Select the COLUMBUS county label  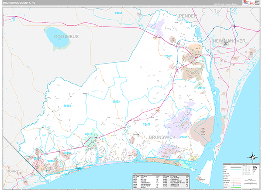66,37
